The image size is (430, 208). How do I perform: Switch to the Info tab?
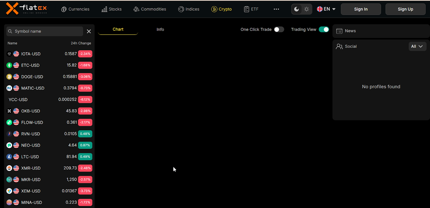point(160,30)
